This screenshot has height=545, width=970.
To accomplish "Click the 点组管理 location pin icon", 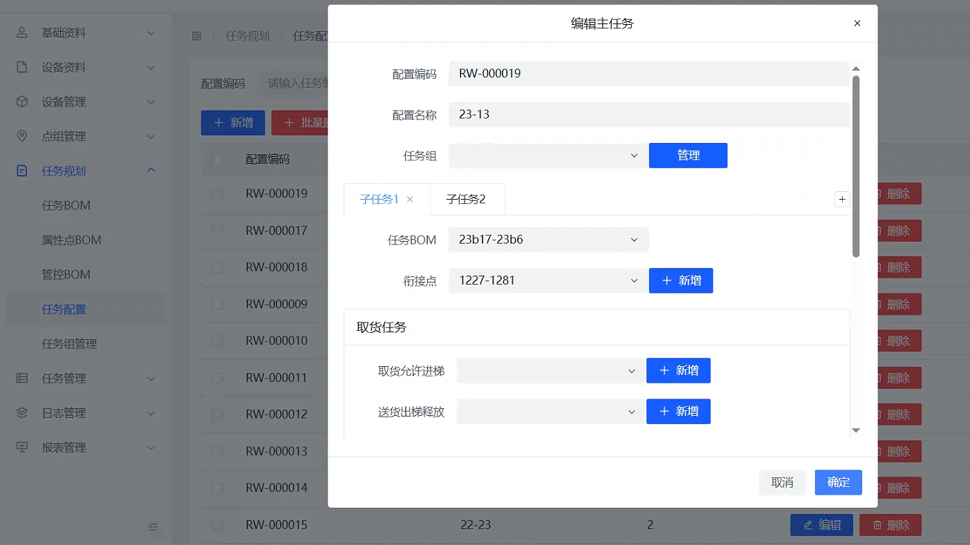I will (22, 136).
